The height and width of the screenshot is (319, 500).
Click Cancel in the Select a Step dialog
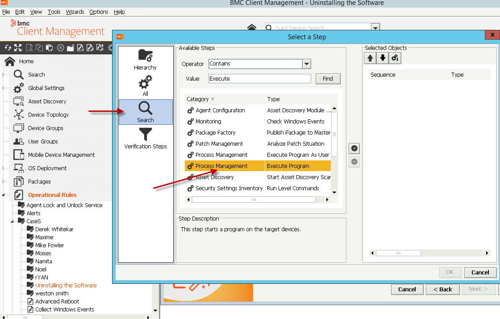480,272
